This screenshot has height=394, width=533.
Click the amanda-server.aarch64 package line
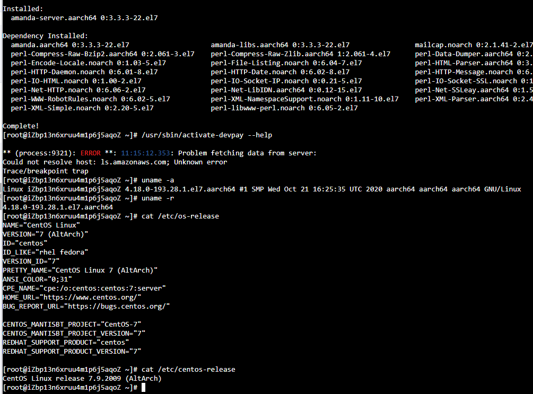pyautogui.click(x=84, y=17)
